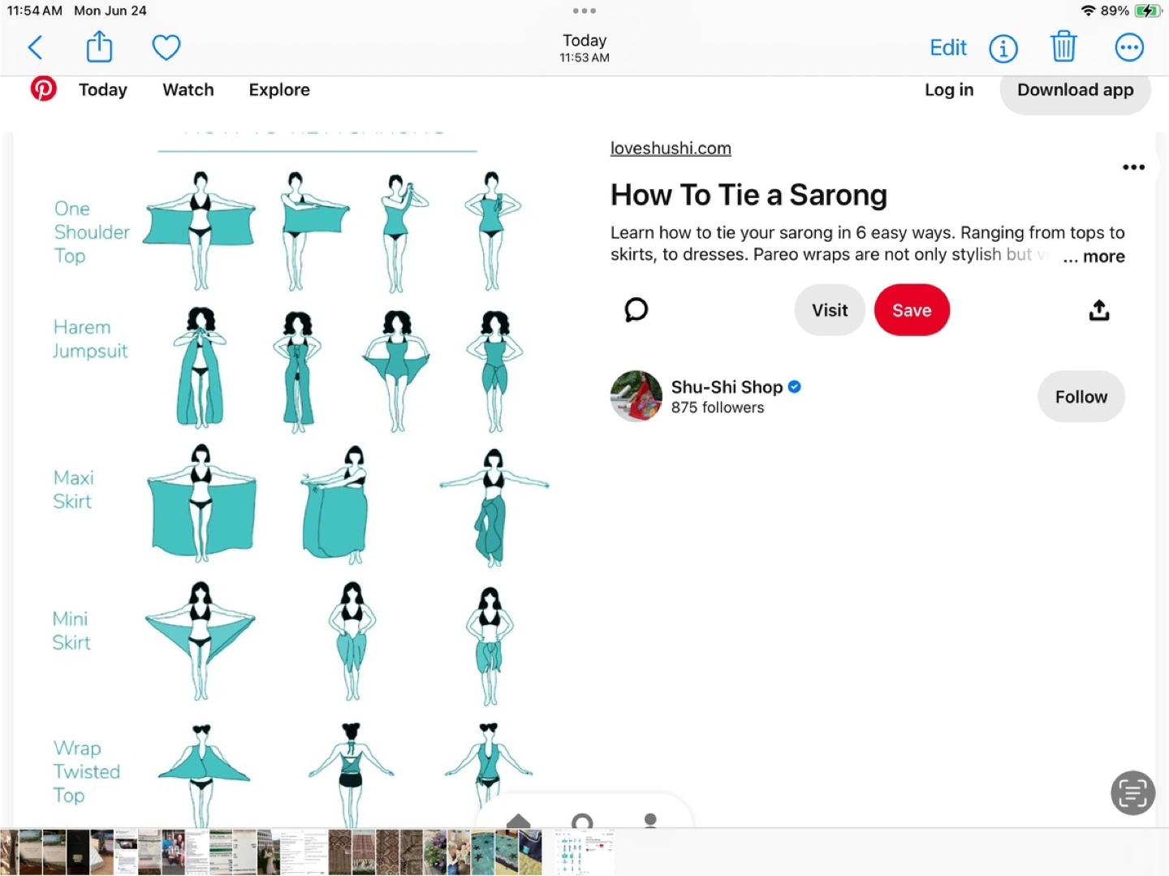
Task: Click the Edit button
Action: coord(948,47)
